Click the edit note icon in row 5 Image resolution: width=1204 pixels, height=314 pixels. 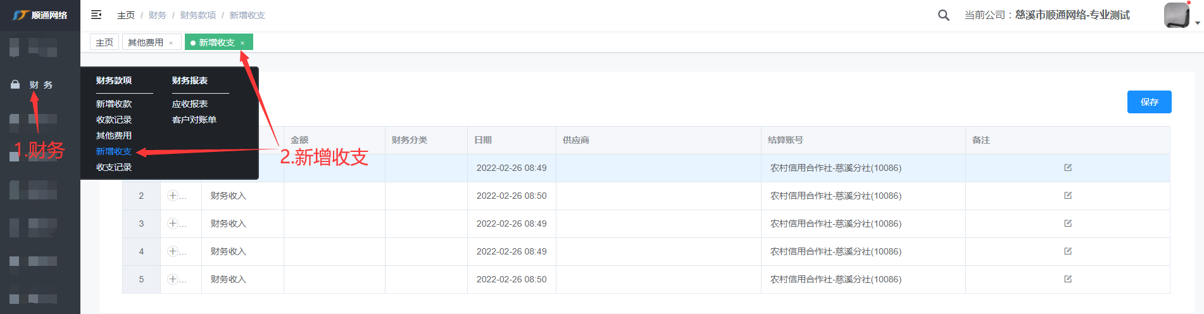[1067, 279]
